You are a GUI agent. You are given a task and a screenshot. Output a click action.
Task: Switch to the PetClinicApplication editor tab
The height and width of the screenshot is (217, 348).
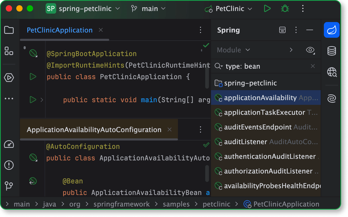click(x=60, y=30)
